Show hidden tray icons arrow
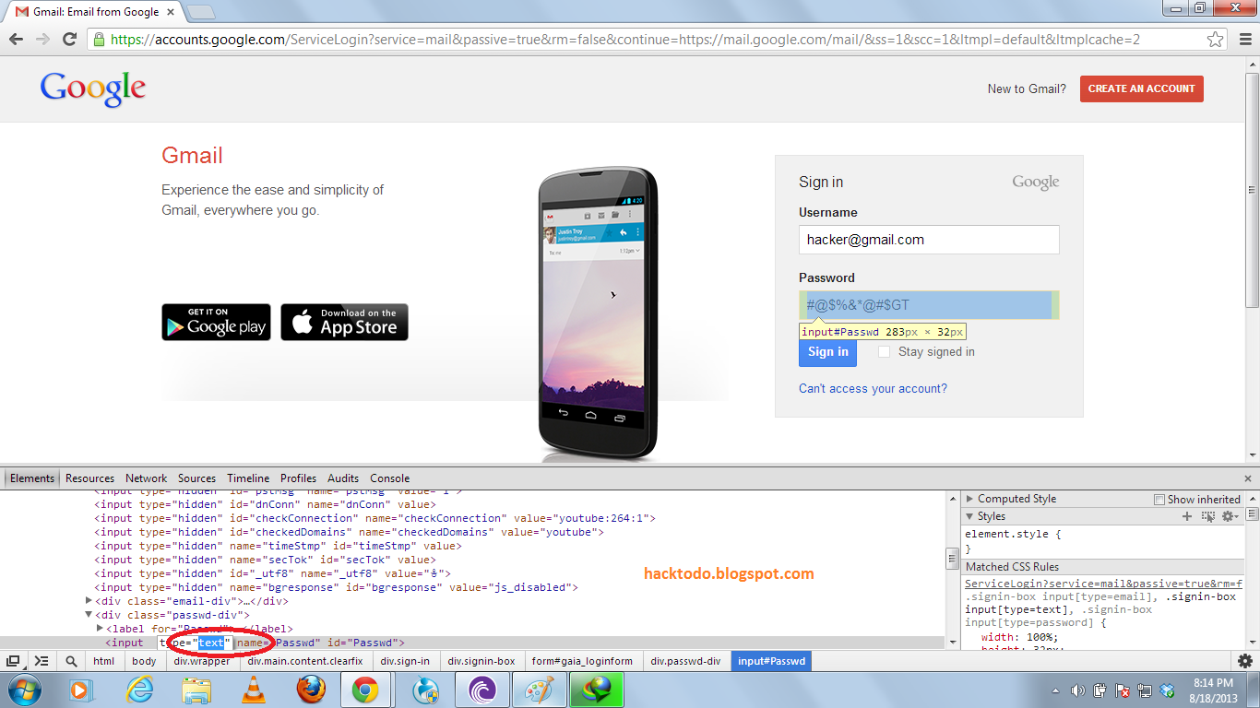Image resolution: width=1260 pixels, height=708 pixels. click(x=1055, y=690)
